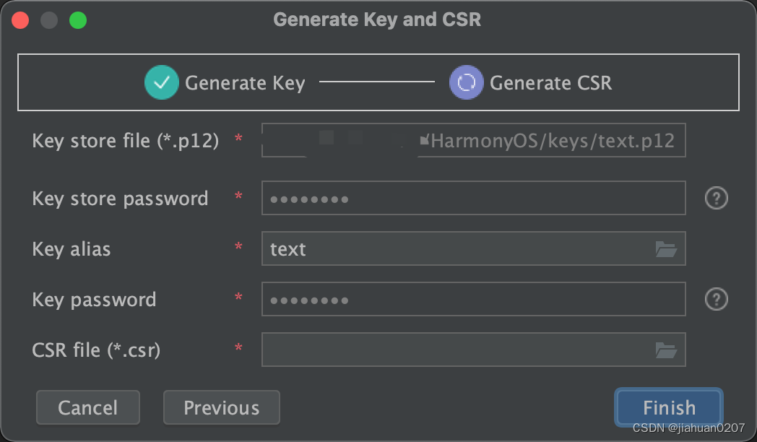Screen dimensions: 757x442
Task: Focus the Key store file path field
Action: pyautogui.click(x=474, y=140)
